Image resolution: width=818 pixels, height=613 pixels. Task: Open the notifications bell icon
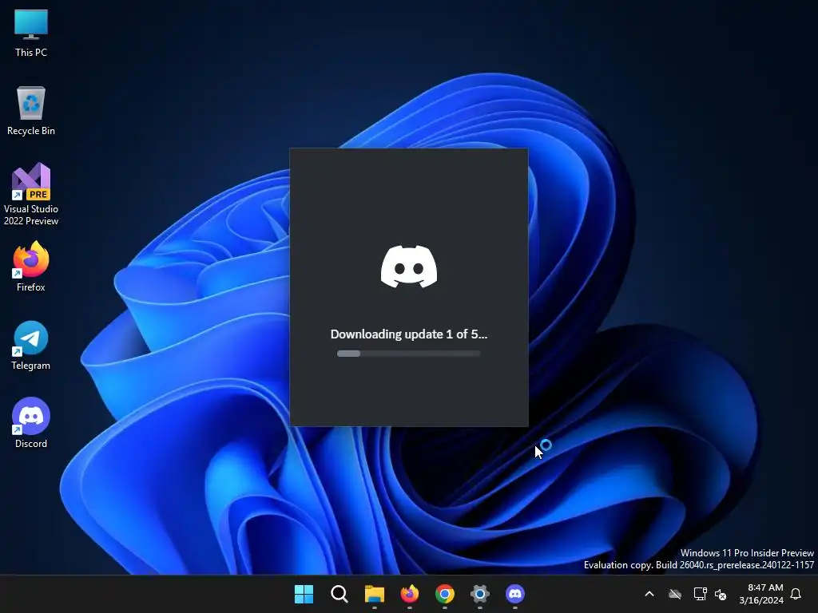796,594
